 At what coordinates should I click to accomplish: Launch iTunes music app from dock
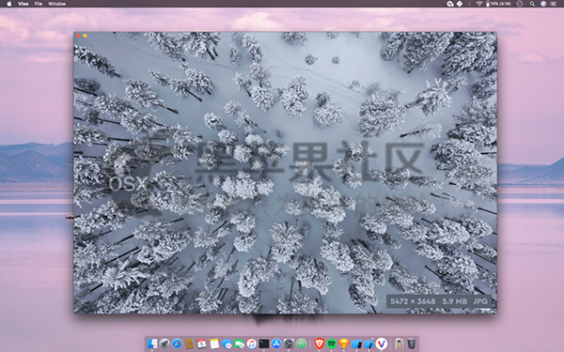pos(251,344)
